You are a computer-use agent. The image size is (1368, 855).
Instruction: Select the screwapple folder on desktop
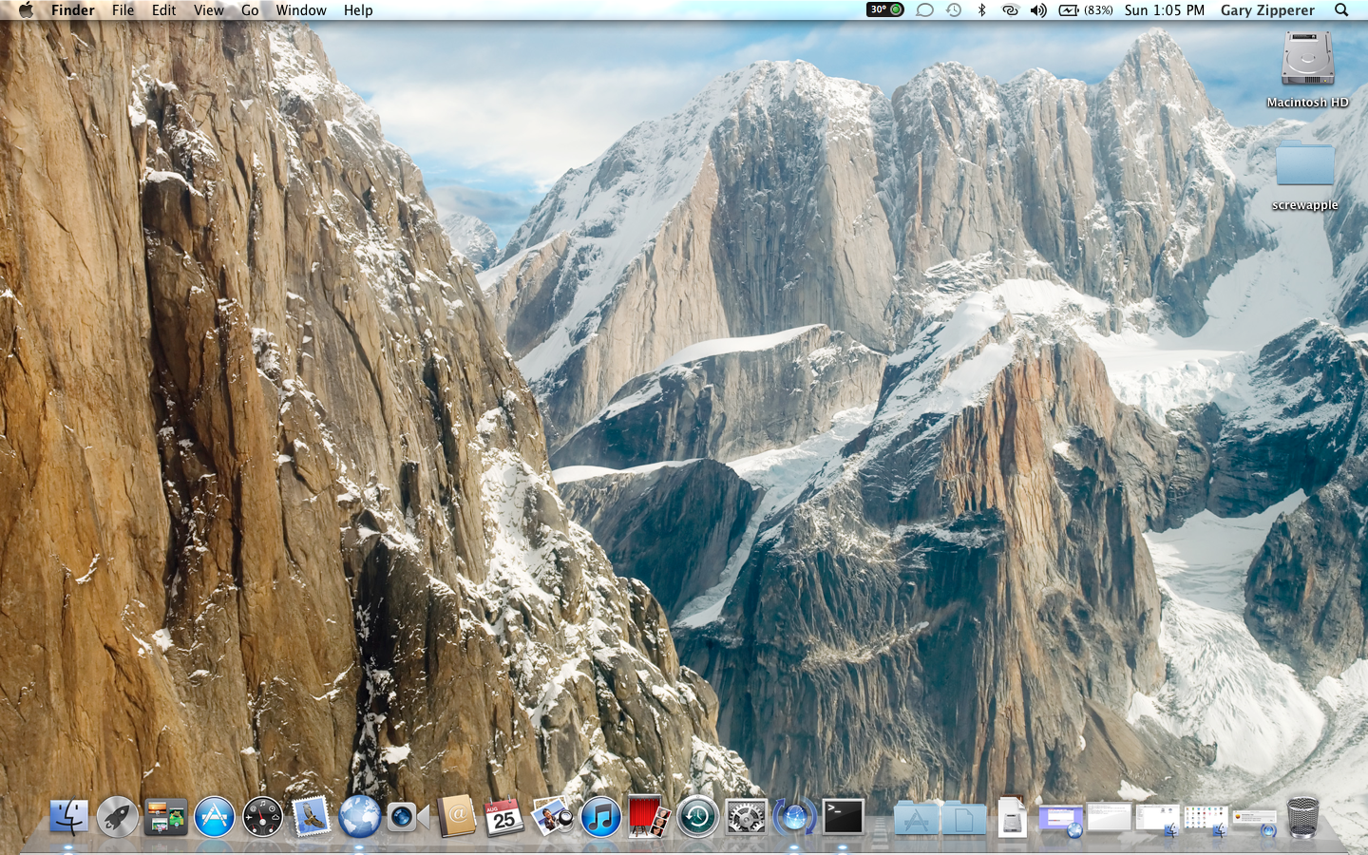pyautogui.click(x=1304, y=165)
